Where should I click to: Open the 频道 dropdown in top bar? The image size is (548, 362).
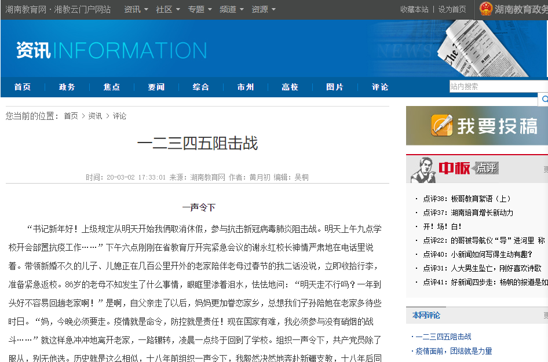coord(232,9)
